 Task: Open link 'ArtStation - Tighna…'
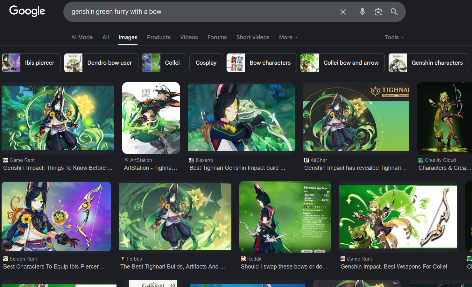click(151, 168)
